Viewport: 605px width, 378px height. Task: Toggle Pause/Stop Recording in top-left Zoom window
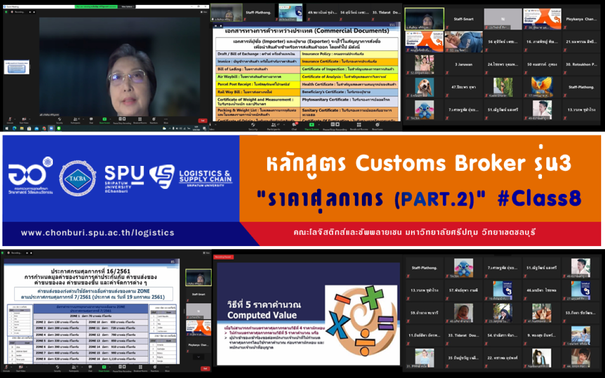[x=121, y=120]
